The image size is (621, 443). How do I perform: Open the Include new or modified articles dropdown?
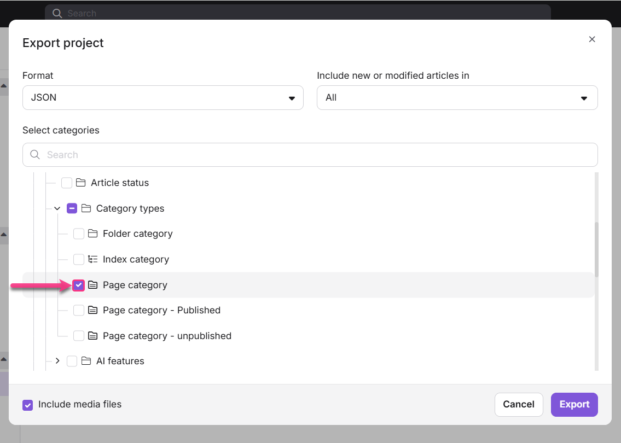(x=457, y=97)
